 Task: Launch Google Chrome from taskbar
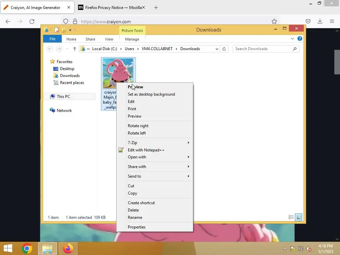(x=27, y=248)
